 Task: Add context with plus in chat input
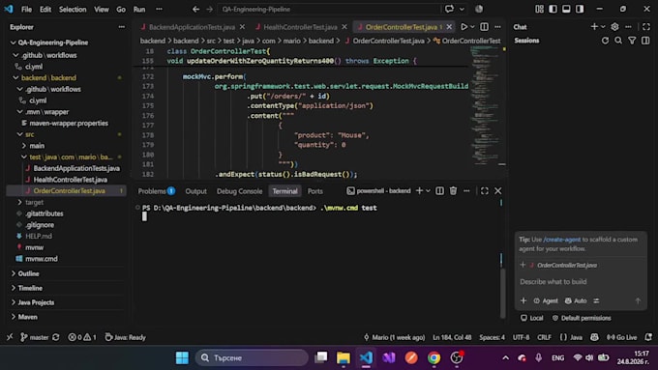click(x=523, y=300)
